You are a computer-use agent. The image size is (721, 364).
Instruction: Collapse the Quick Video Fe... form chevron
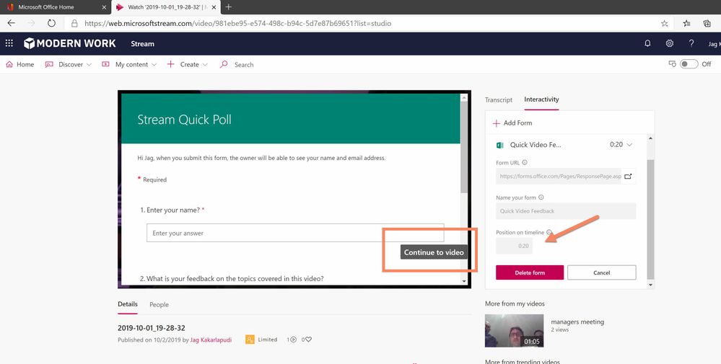click(629, 145)
